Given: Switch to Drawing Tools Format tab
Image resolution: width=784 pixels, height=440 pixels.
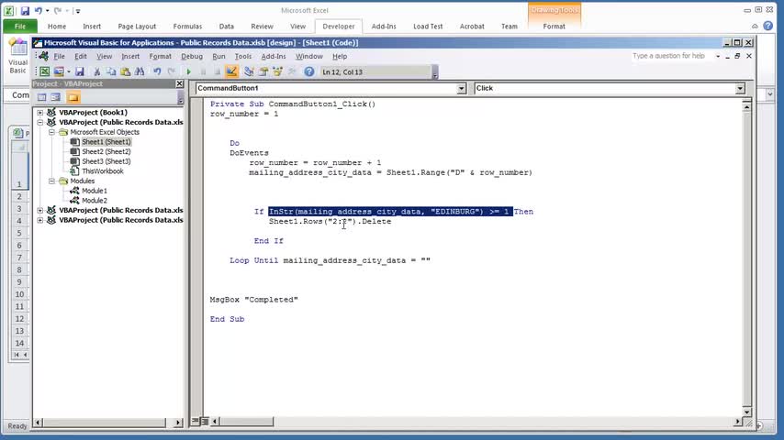Looking at the screenshot, I should coord(554,27).
